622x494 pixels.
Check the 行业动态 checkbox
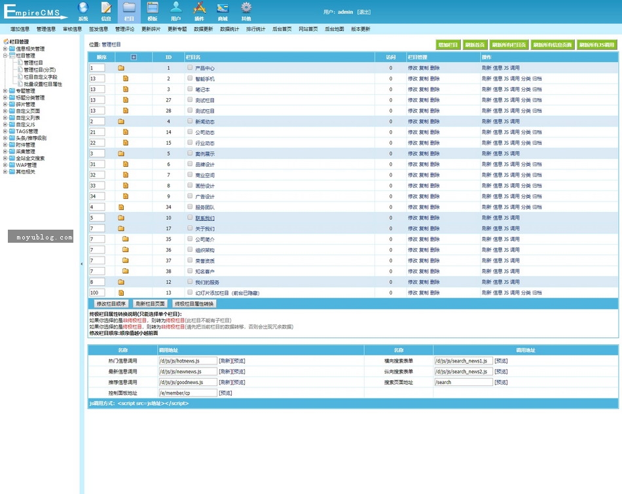click(190, 143)
